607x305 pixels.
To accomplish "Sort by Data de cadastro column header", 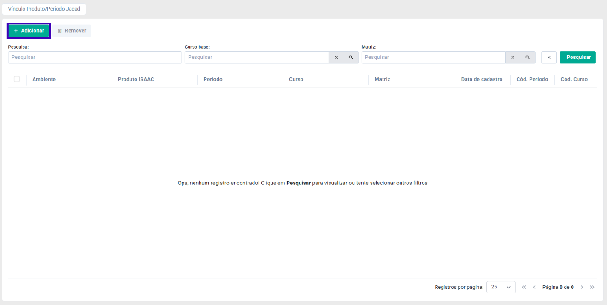I will pyautogui.click(x=482, y=79).
